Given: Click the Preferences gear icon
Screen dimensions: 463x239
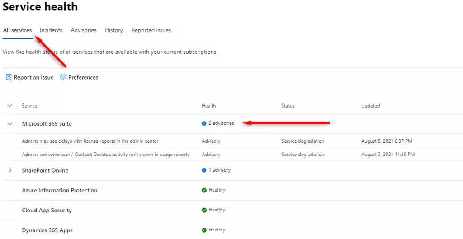Looking at the screenshot, I should [63, 78].
